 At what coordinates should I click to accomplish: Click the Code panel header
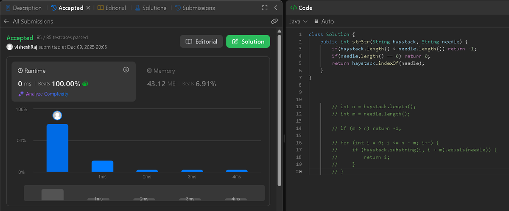coord(302,8)
